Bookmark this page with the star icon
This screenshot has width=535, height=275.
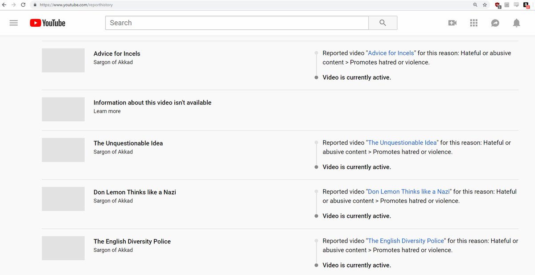(x=485, y=5)
